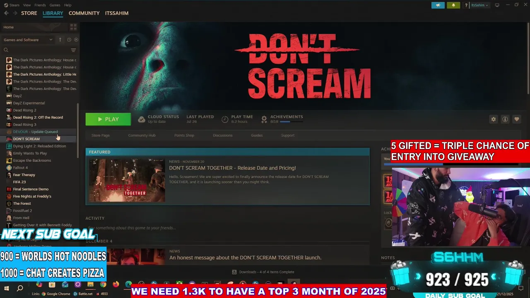The image size is (530, 298).
Task: Open File Explorer from the taskbar
Action: pyautogui.click(x=90, y=284)
